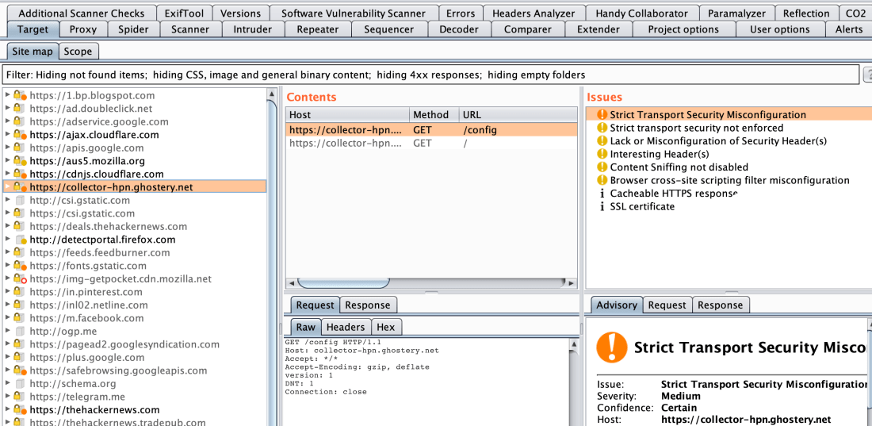Click the lock icon beside 1.bp.blogspot.com
Screen dimensions: 872x426
pos(19,96)
